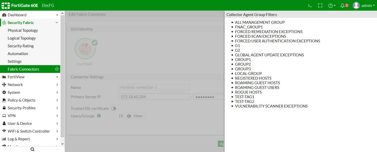Open Security Fabric Settings
This screenshot has width=377, height=152.
[x=15, y=61]
